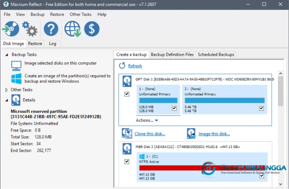Switch to the Log tab
The image size is (289, 189).
52,44
